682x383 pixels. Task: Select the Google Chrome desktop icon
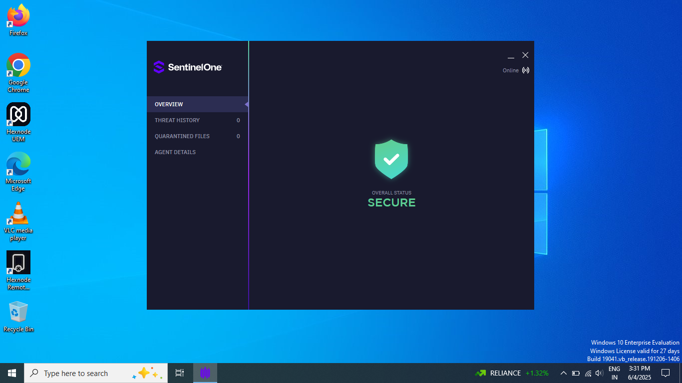[x=18, y=73]
